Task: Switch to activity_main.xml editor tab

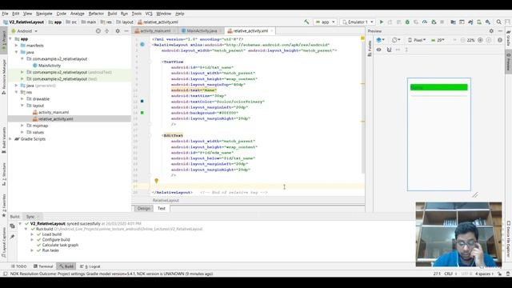Action: click(155, 31)
